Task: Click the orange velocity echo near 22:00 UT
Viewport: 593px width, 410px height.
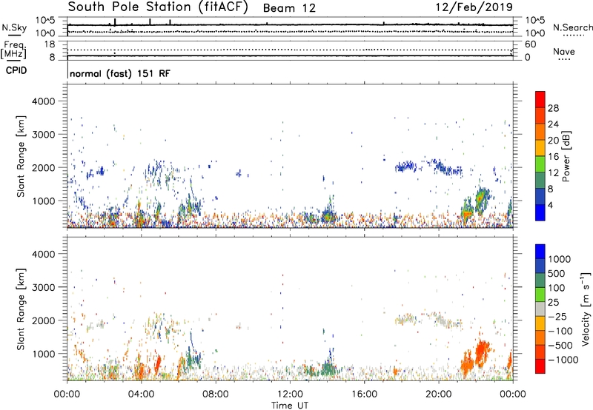Action: point(481,353)
